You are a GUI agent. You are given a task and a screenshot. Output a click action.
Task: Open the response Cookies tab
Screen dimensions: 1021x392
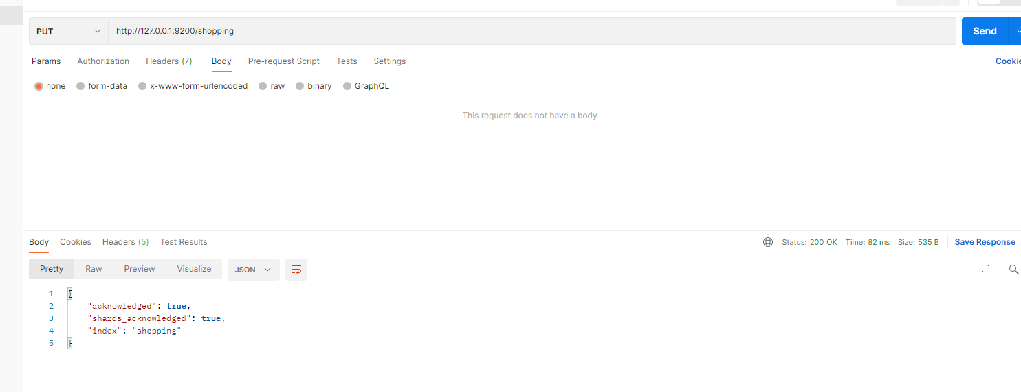76,242
